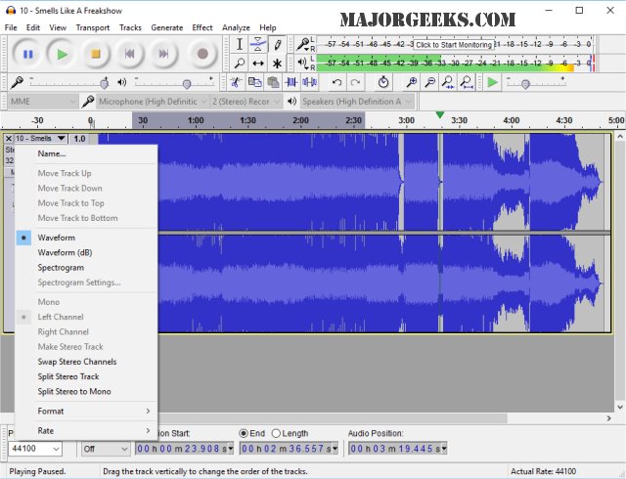Click the Fit Project zoom icon
626x479 pixels.
tap(467, 83)
